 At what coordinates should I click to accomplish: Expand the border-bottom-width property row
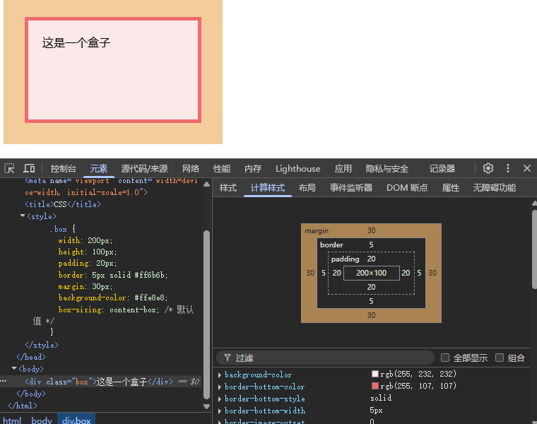[220, 411]
